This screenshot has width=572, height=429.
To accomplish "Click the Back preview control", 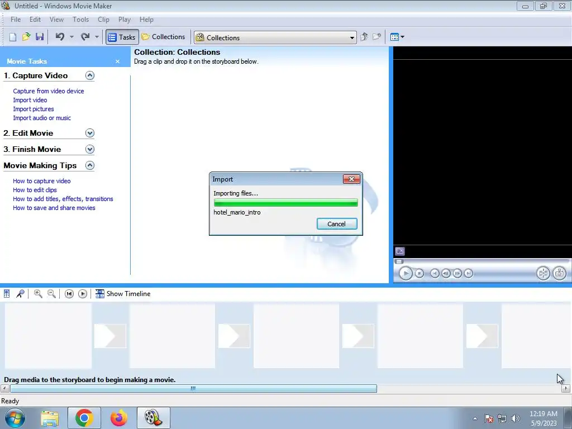I will pyautogui.click(x=435, y=273).
